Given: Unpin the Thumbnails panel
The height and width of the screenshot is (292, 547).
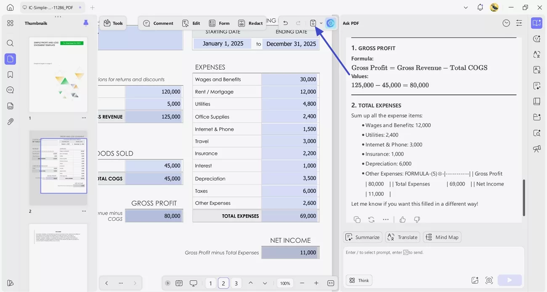Looking at the screenshot, I should click(86, 23).
